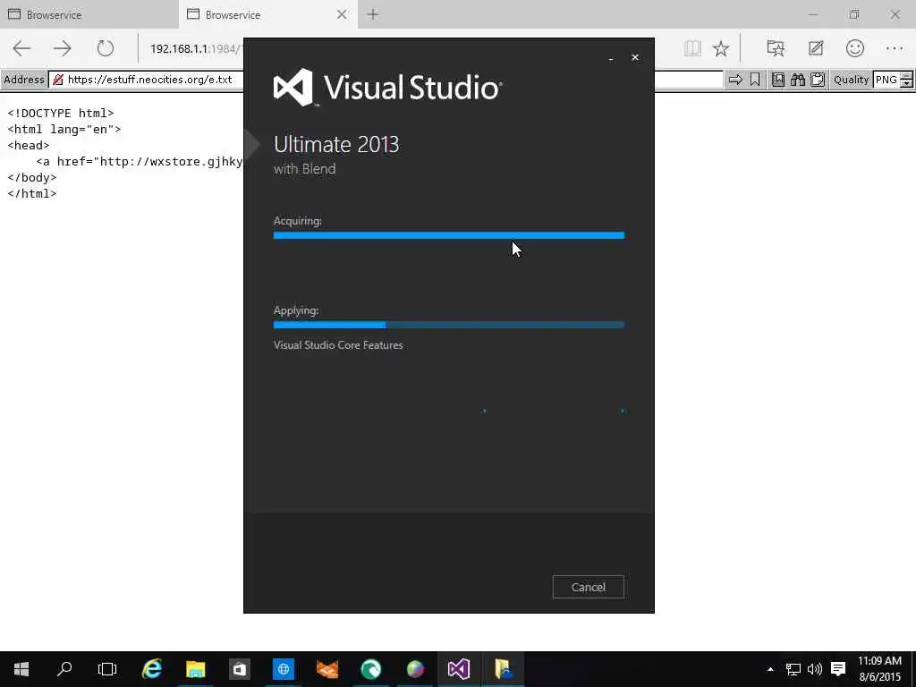Screen dimensions: 916x687
Task: Minimize the Visual Studio installer window
Action: (611, 58)
